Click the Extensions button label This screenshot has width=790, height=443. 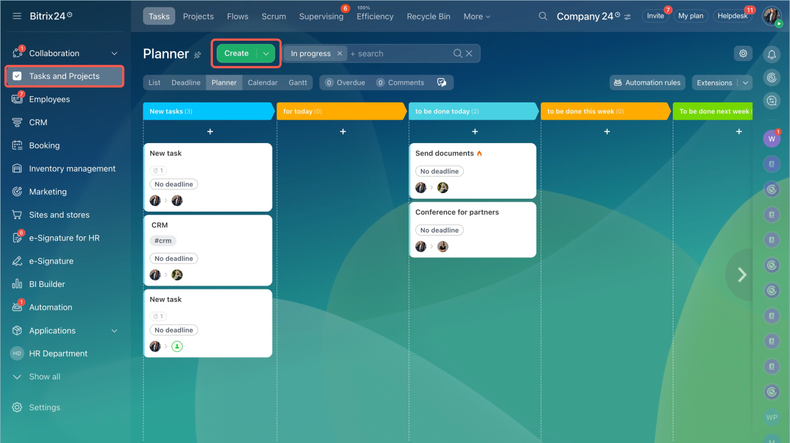[715, 83]
